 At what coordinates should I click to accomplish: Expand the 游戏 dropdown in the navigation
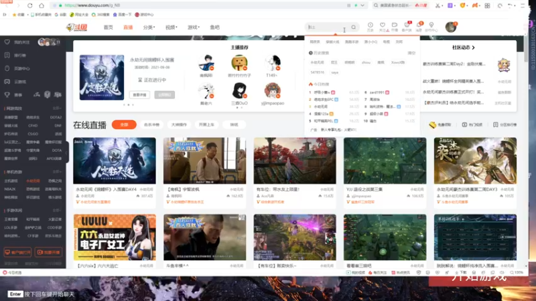coord(194,27)
